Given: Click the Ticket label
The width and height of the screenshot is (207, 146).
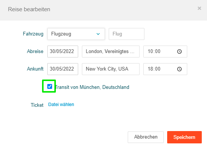Looking at the screenshot, I should tap(37, 105).
